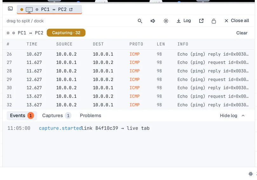Click the 11:05:00 event timestamp

19,128
